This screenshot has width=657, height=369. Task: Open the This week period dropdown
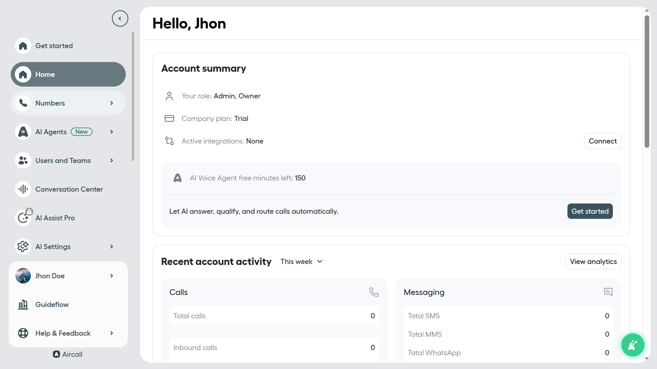(301, 261)
